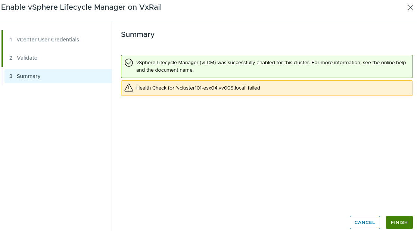The image size is (417, 231).
Task: Click the Cancel button
Action: (365, 222)
